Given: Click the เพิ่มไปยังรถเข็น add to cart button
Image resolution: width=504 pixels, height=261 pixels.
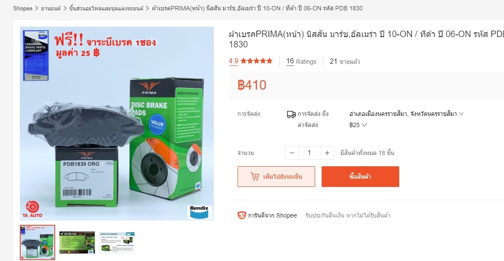Looking at the screenshot, I should 276,177.
